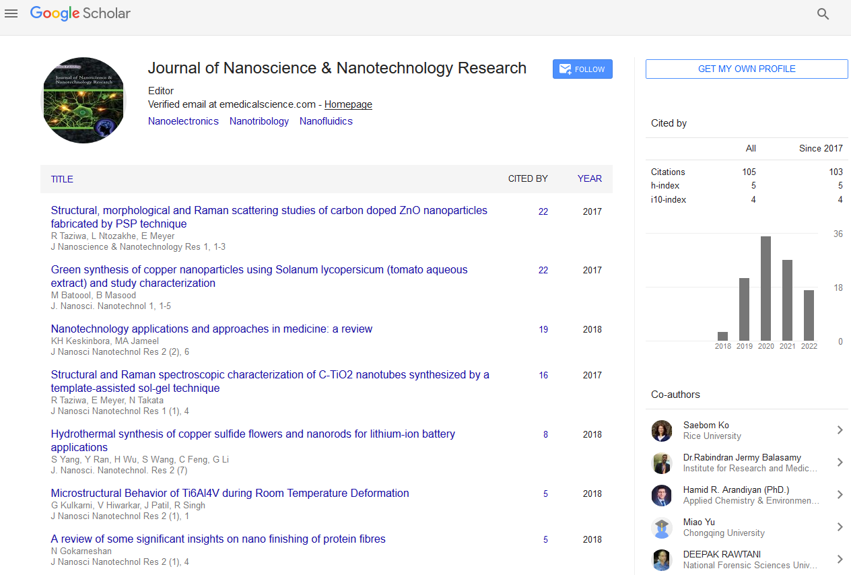Image resolution: width=851 pixels, height=575 pixels.
Task: Click the Google Scholar logo
Action: click(80, 13)
